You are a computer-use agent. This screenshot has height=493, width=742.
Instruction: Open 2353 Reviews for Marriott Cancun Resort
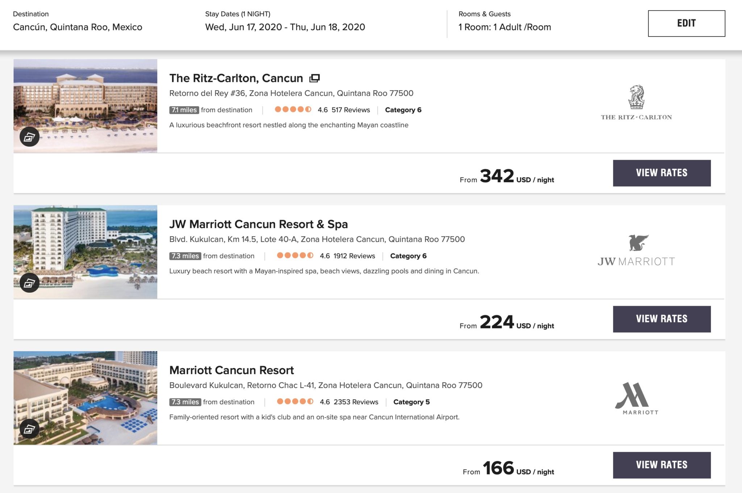pos(357,402)
